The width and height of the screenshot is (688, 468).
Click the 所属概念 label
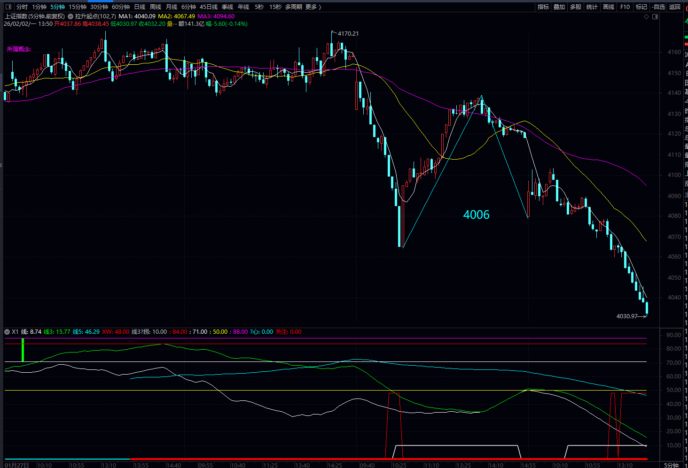point(19,49)
